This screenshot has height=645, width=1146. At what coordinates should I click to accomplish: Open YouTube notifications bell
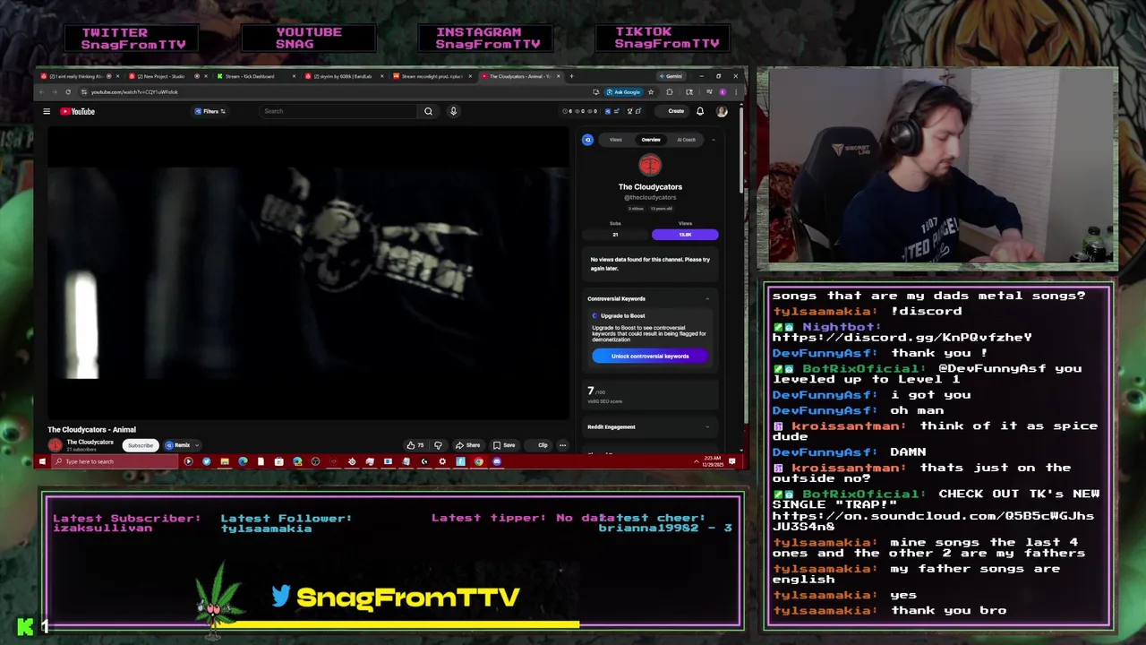[x=700, y=111]
